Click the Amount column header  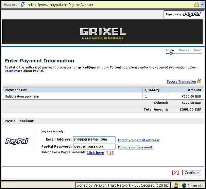[x=186, y=90]
